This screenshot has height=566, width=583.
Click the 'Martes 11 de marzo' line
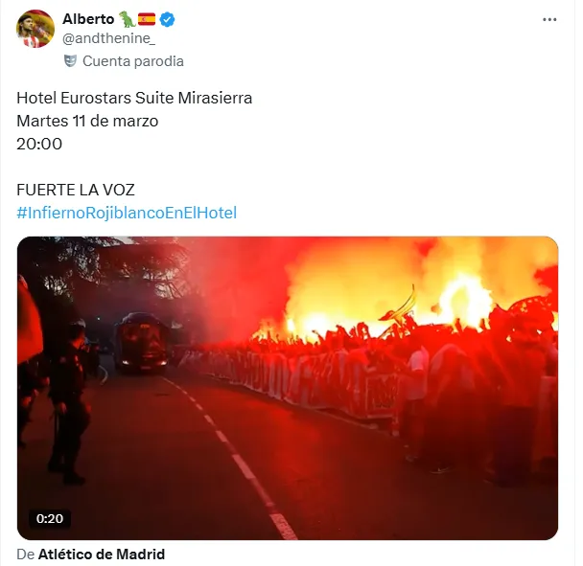87,121
